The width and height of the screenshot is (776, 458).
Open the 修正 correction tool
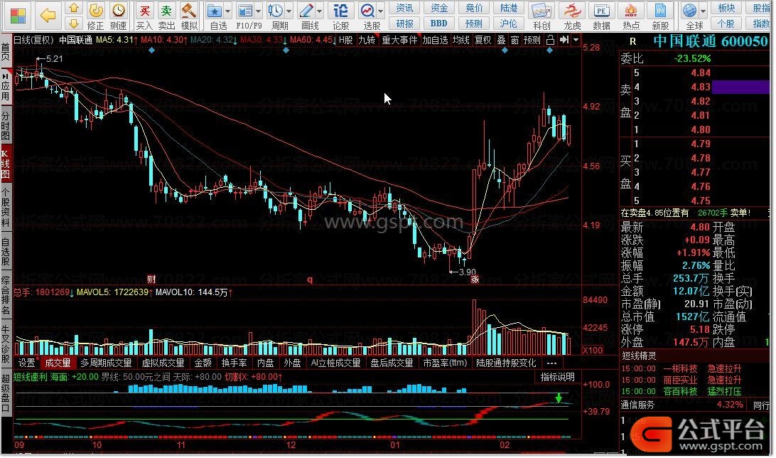(x=95, y=16)
